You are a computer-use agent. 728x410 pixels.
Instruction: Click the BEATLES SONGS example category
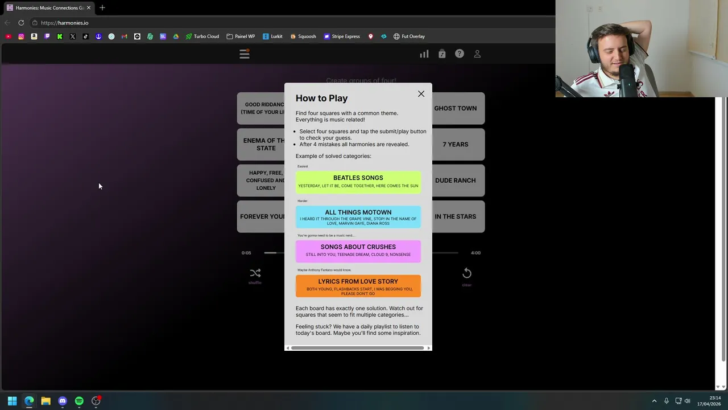pos(358,182)
